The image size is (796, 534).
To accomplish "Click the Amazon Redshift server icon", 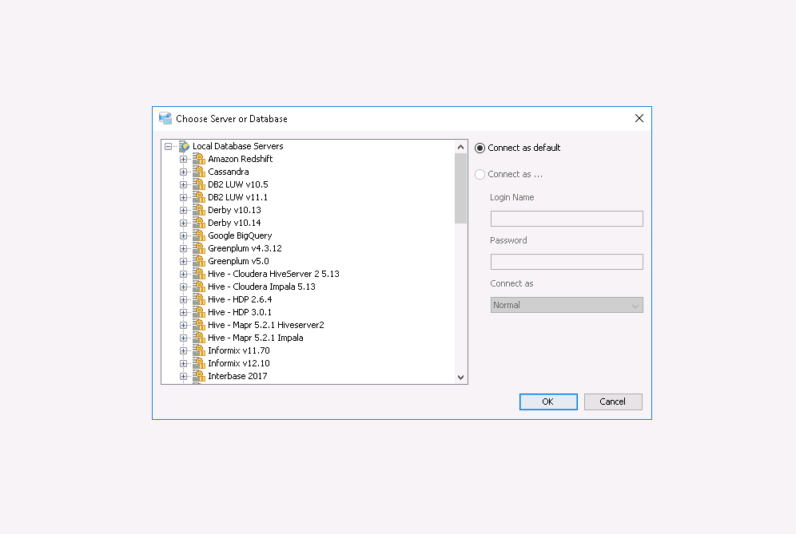I will pos(199,159).
